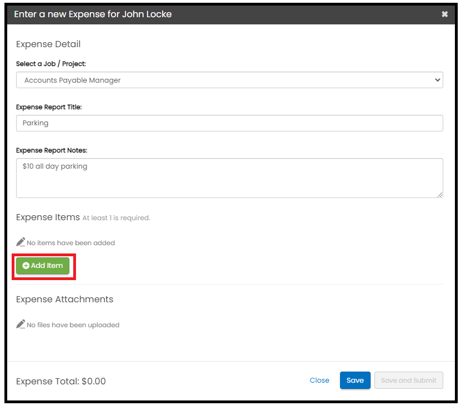
Task: Click the Close link
Action: pyautogui.click(x=320, y=380)
